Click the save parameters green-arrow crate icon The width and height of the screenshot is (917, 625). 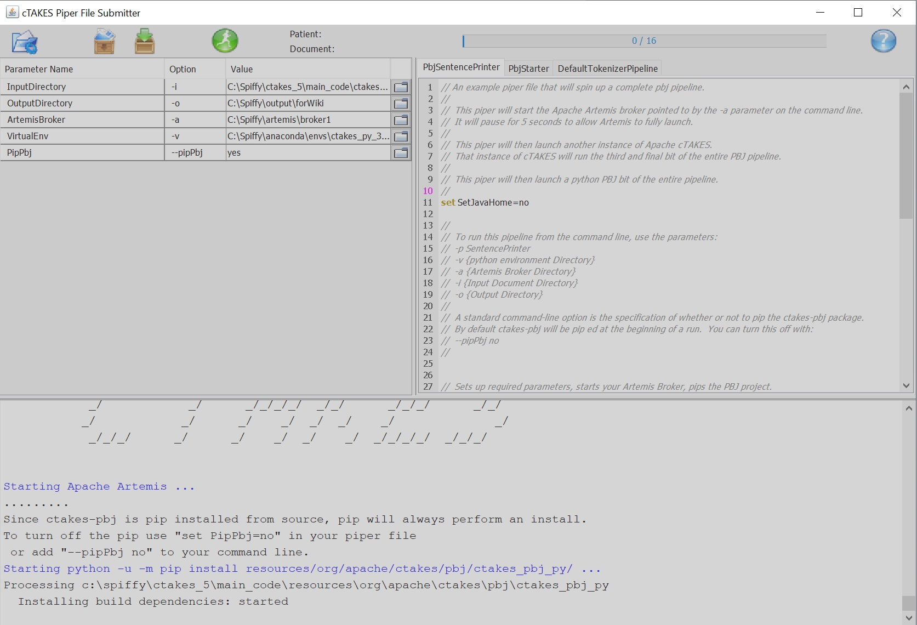(145, 42)
